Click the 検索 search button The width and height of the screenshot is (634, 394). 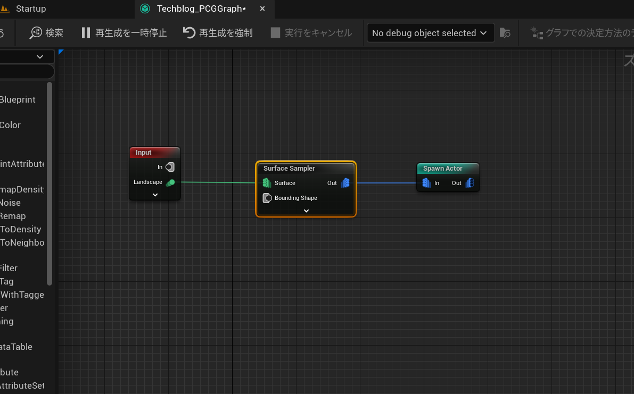click(x=47, y=33)
